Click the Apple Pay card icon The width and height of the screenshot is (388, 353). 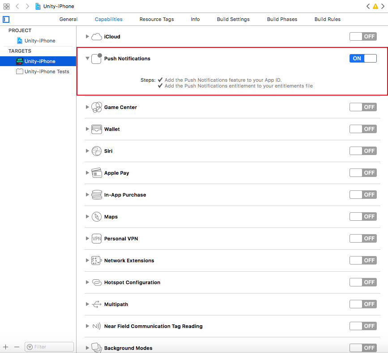coord(97,173)
